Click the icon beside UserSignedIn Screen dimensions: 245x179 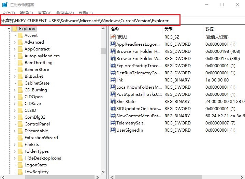tap(113, 130)
